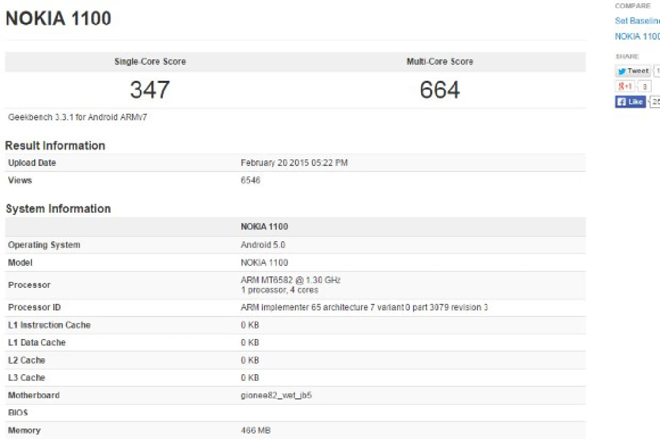
Task: Click the Upload Date row label
Action: pyautogui.click(x=32, y=163)
